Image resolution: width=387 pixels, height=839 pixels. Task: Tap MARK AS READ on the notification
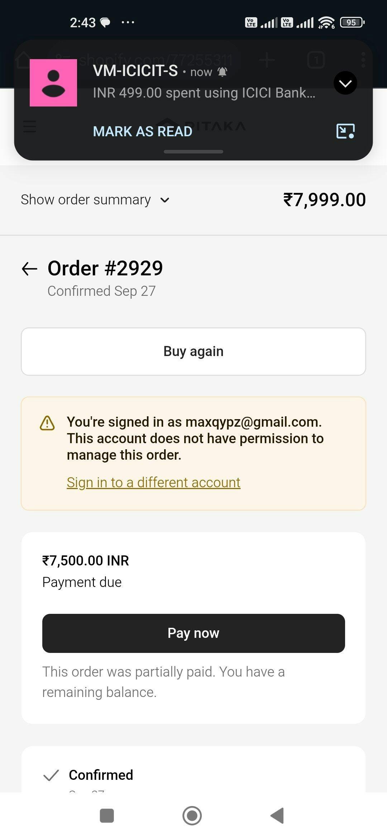tap(143, 132)
